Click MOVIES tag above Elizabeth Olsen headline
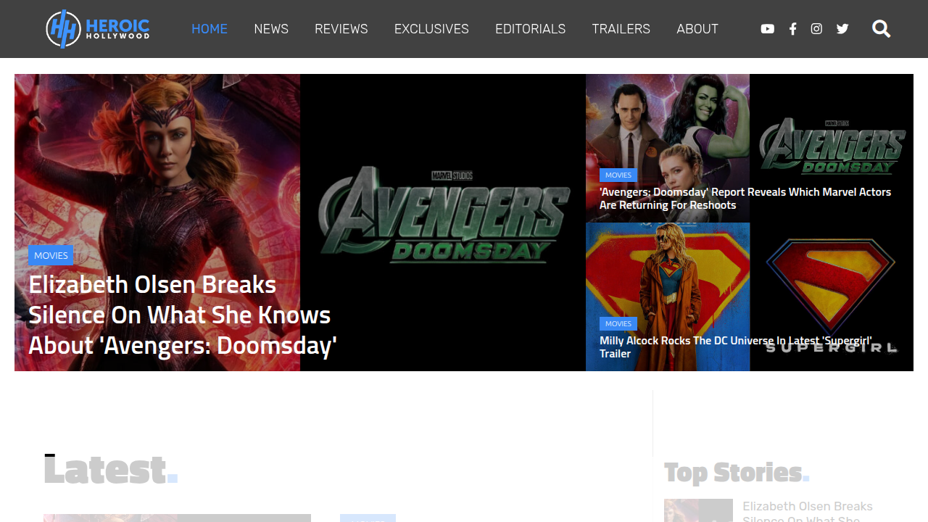This screenshot has width=928, height=522. (51, 255)
